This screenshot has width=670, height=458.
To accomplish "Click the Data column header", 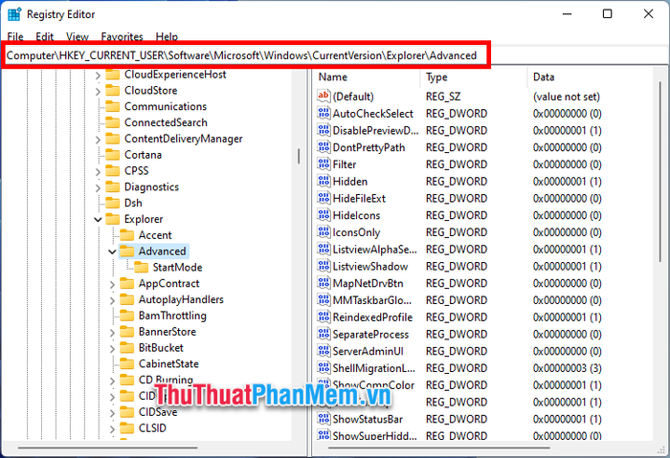I will (590, 76).
